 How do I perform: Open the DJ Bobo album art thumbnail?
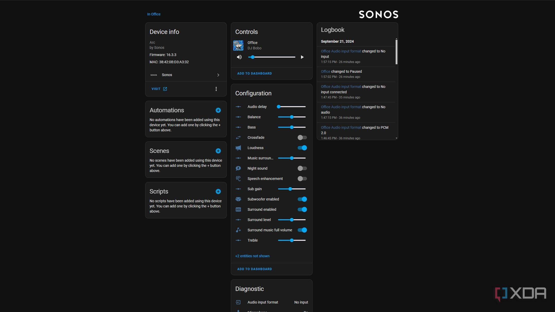[238, 45]
